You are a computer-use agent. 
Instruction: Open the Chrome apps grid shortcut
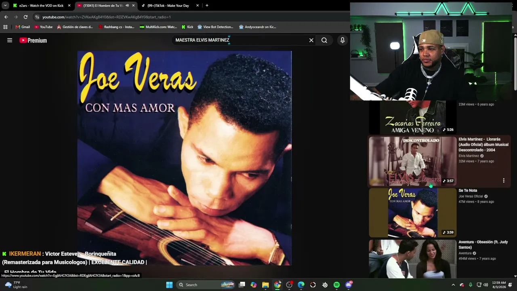[5, 27]
